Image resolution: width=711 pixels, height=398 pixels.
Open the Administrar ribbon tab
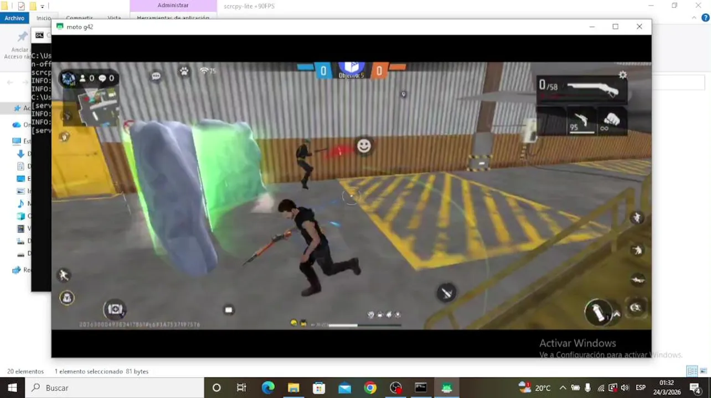coord(173,5)
